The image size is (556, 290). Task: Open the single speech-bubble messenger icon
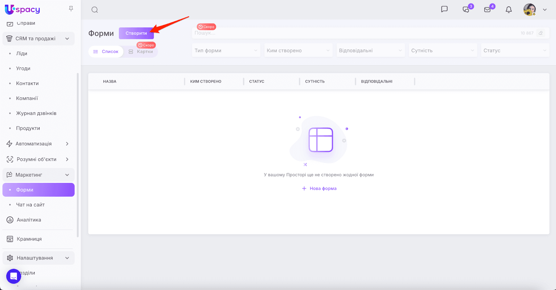[444, 9]
